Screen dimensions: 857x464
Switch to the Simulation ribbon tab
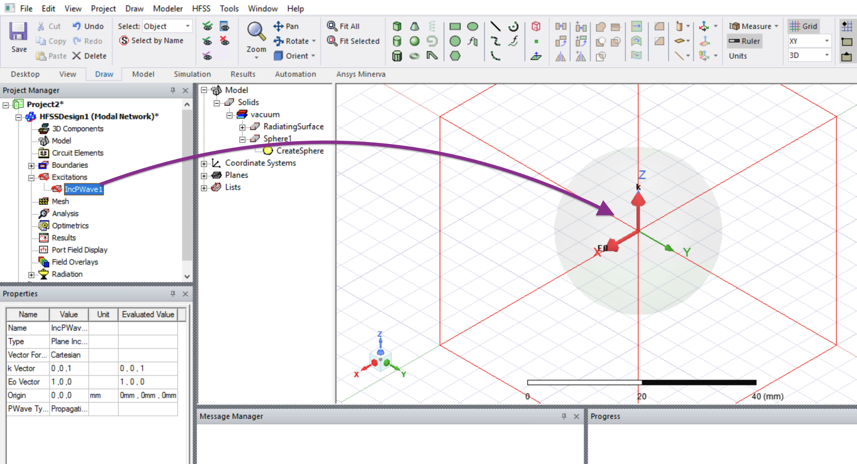point(192,74)
